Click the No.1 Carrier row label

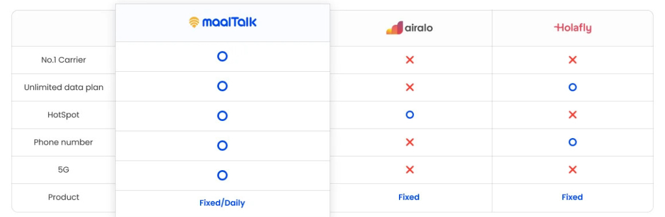(63, 60)
